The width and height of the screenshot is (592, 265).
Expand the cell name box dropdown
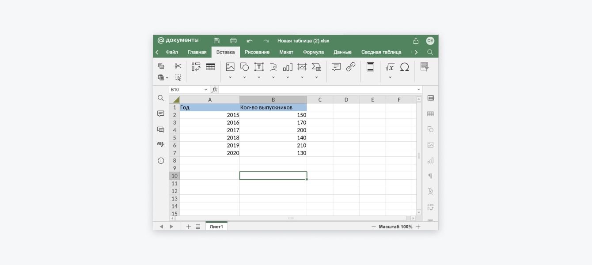point(205,90)
